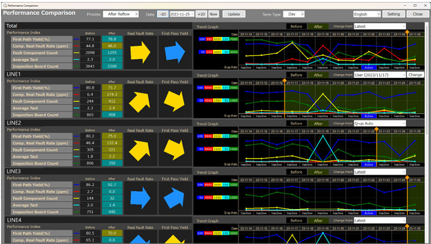Viewport: 431px width, 244px height.
Task: Click the Change button for LINE1
Action: [415, 74]
